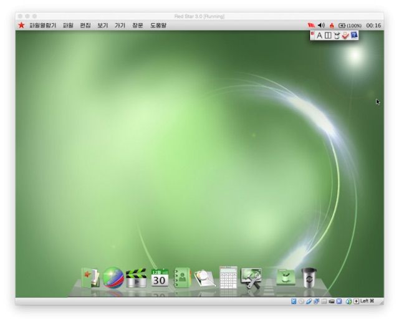
Task: Open the 창문 menu
Action: tap(137, 26)
